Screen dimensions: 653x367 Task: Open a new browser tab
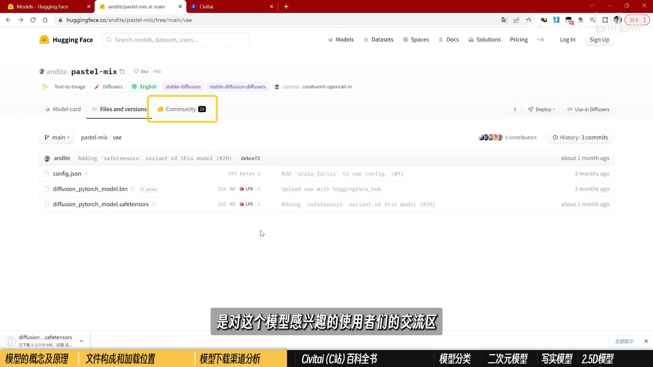point(286,6)
